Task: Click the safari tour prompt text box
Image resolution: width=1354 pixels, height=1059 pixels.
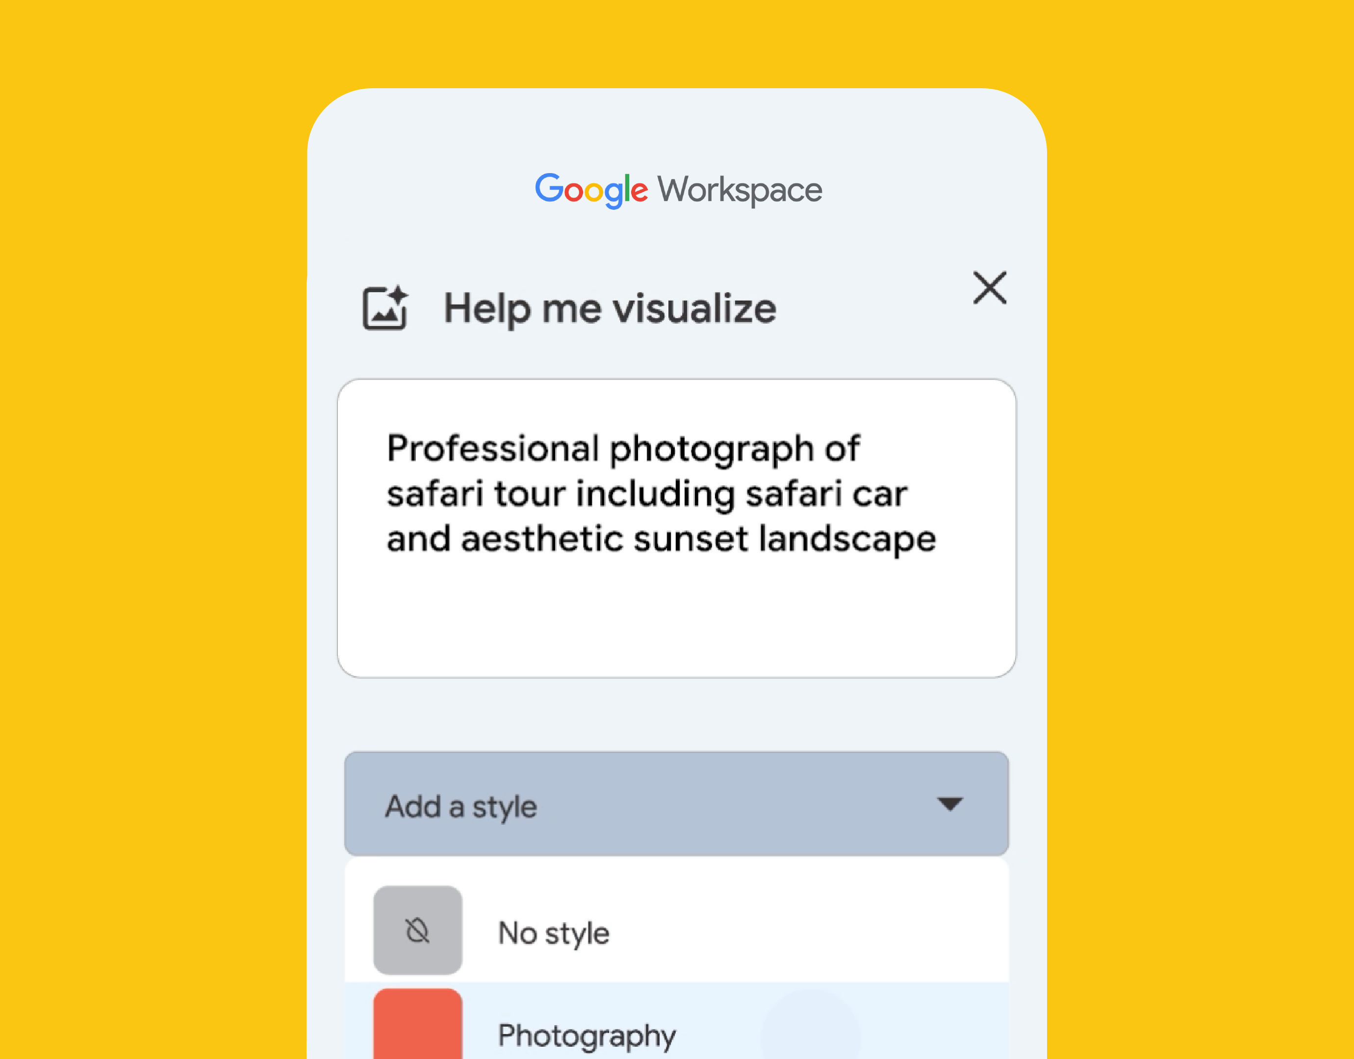Action: (x=676, y=528)
